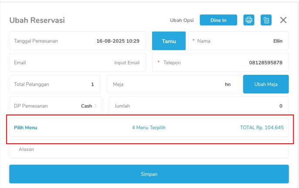Click the Ubah Meja button
The image size is (299, 188).
(265, 84)
